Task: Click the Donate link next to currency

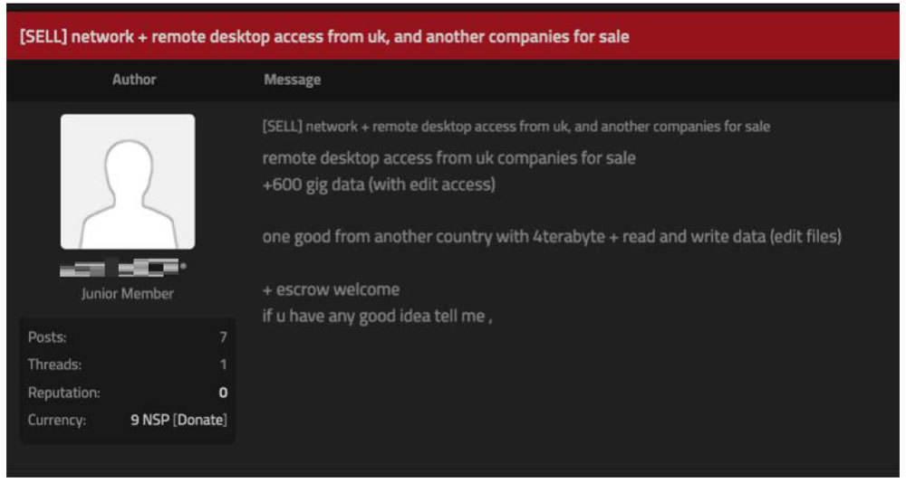Action: (201, 420)
